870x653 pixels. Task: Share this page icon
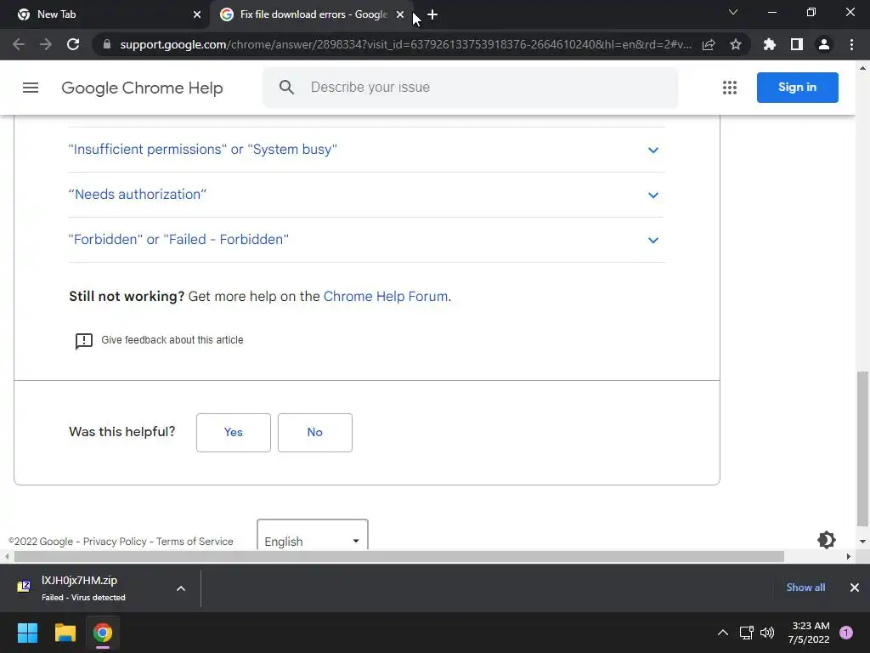pos(709,44)
